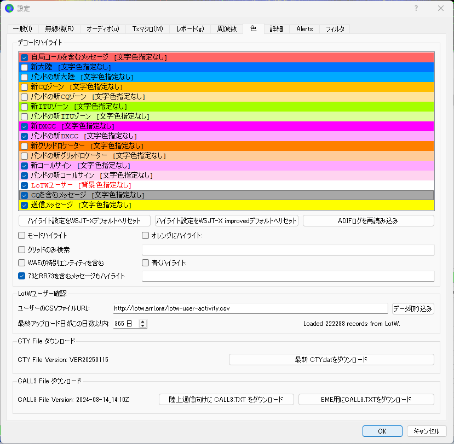454x444 pixels.
Task: Uncheck the 新コールサイン checkbox
Action: pyautogui.click(x=24, y=166)
